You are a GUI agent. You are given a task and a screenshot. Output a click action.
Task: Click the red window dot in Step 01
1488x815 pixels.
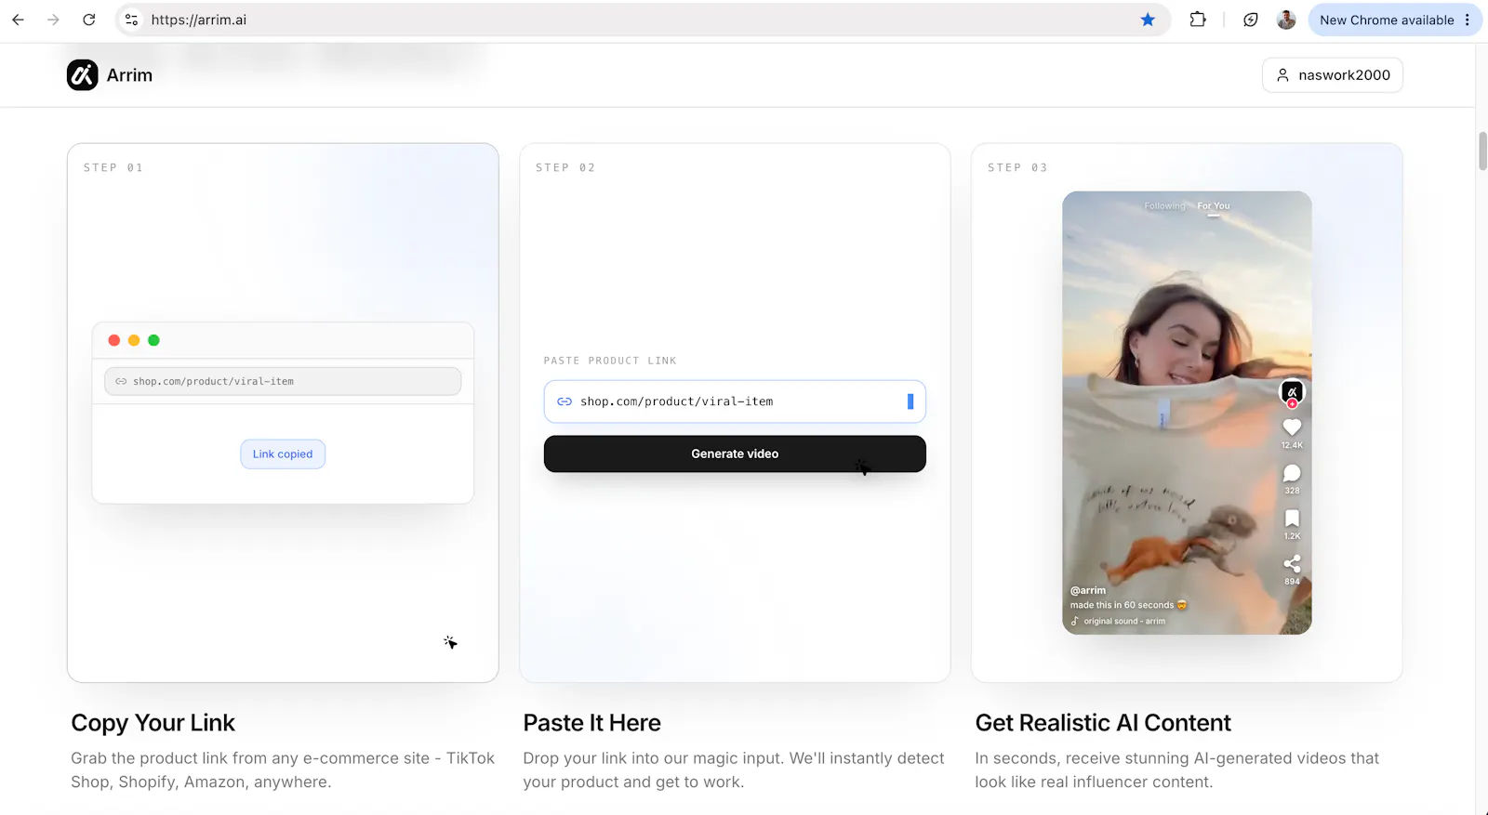click(x=114, y=340)
